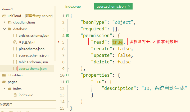Screen dimensions: 190x112
Task: Click the users.schema.json bracket file icon
Action: [x=15, y=69]
